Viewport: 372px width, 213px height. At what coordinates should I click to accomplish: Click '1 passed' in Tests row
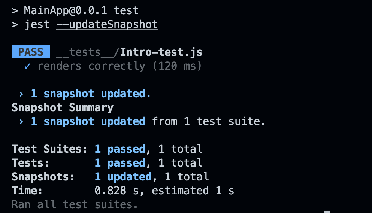(x=120, y=163)
